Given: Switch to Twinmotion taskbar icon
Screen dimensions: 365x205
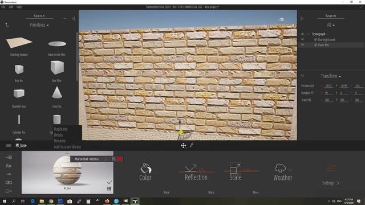Looking at the screenshot, I should click(135, 201).
